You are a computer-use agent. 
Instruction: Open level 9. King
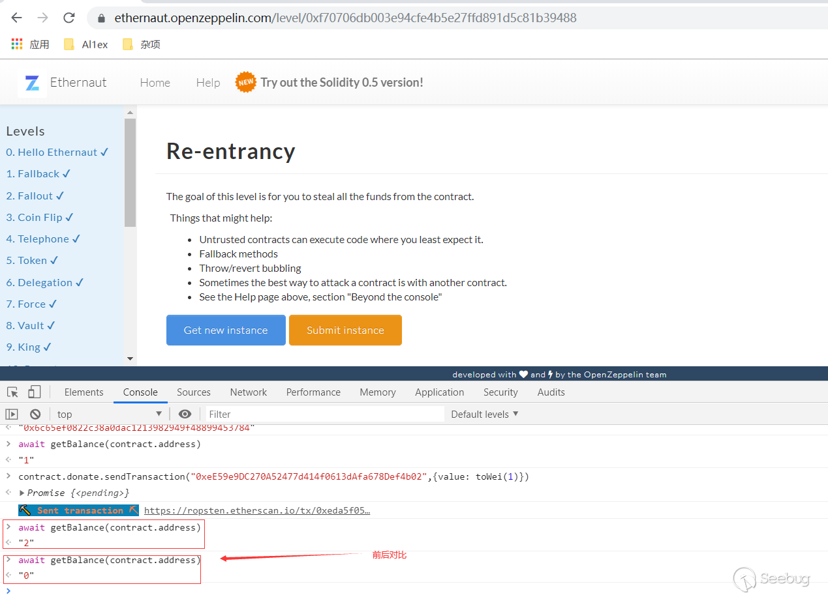[x=29, y=347]
